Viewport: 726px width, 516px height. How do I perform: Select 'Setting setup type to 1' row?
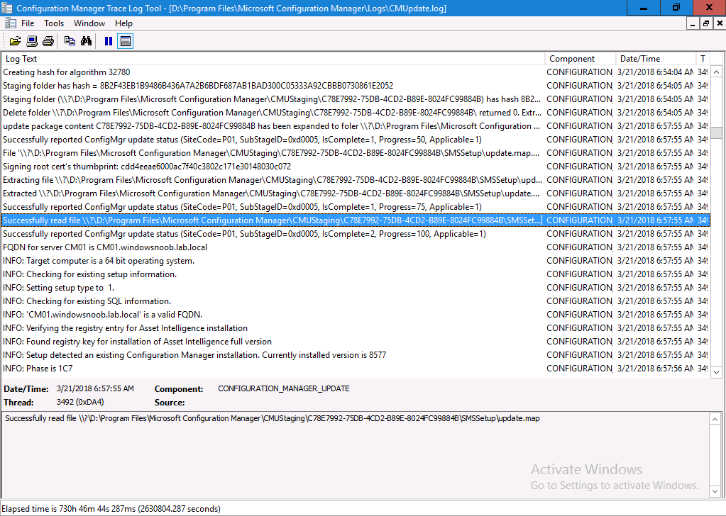tap(356, 288)
